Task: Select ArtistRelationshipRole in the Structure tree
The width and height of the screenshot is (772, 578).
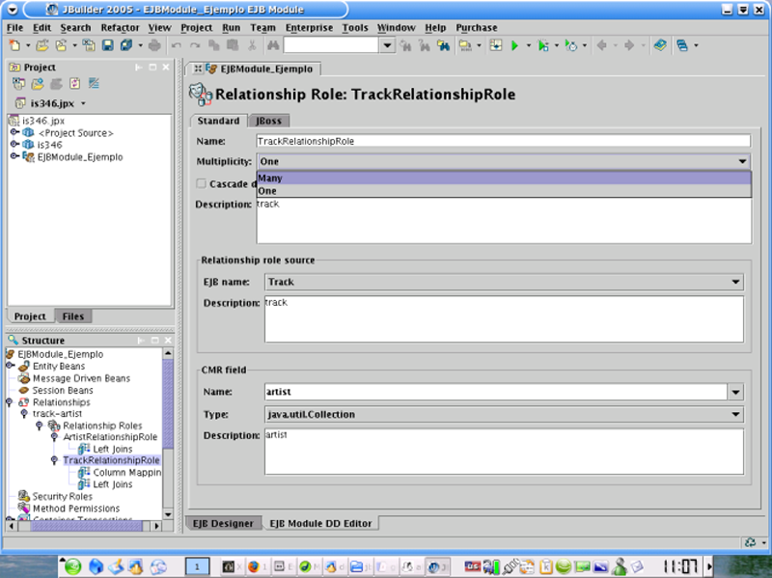Action: (x=110, y=437)
